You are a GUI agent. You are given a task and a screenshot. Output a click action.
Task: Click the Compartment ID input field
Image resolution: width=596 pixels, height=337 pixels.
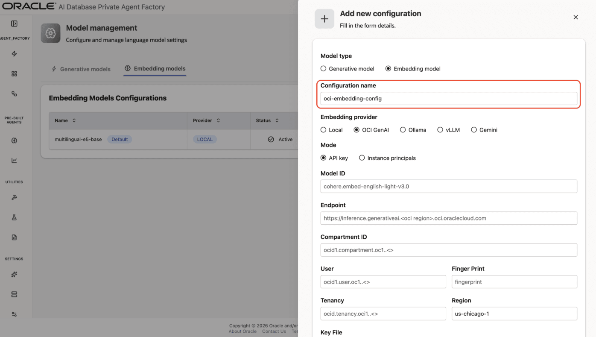coord(449,250)
